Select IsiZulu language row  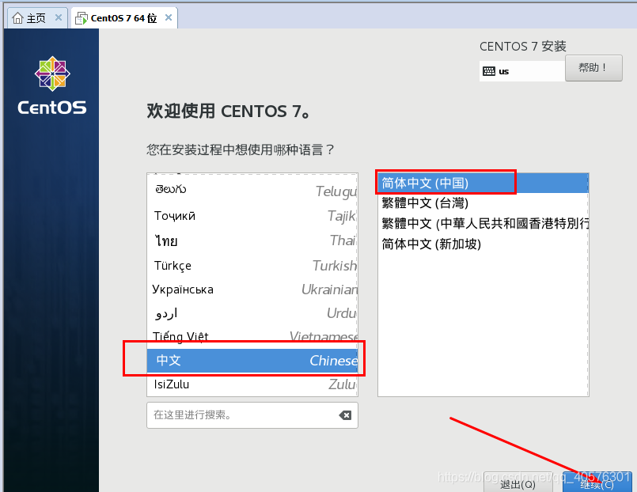(252, 384)
